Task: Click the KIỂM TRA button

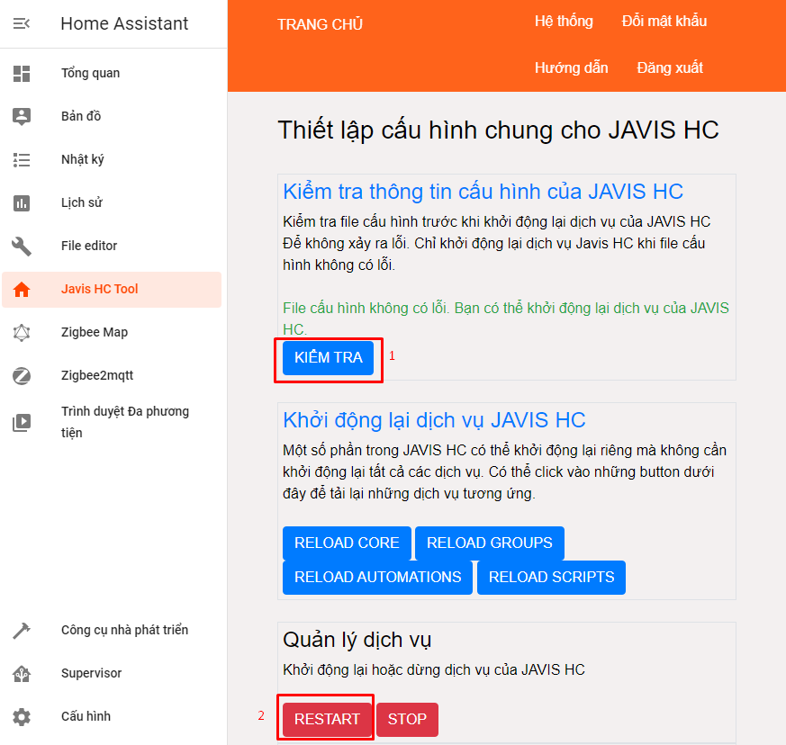Action: click(329, 358)
